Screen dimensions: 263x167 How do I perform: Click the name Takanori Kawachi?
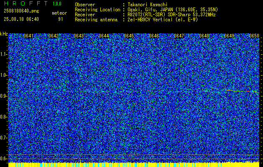point(147,5)
